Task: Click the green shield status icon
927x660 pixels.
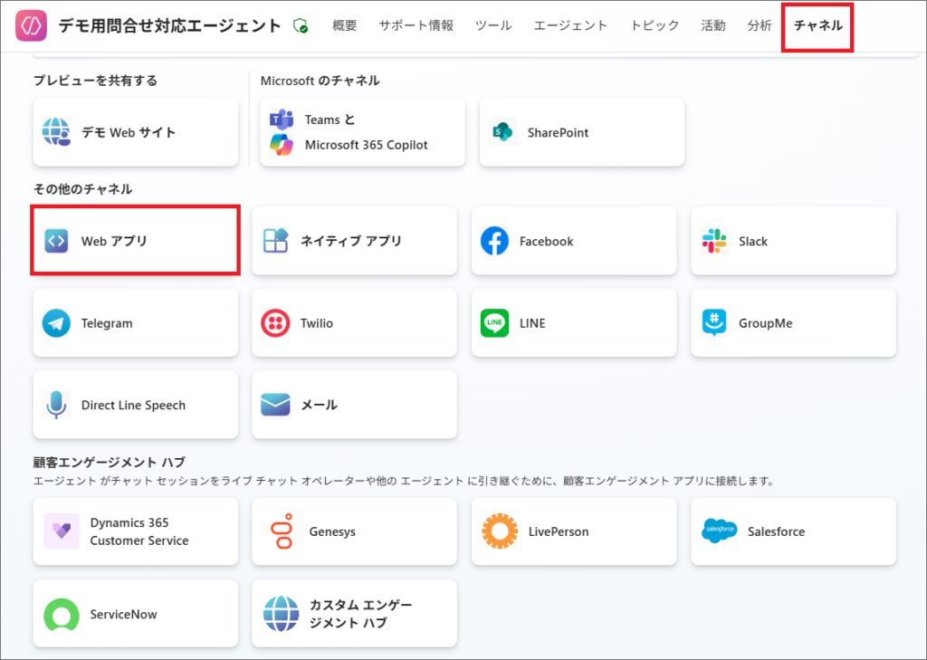Action: tap(301, 26)
